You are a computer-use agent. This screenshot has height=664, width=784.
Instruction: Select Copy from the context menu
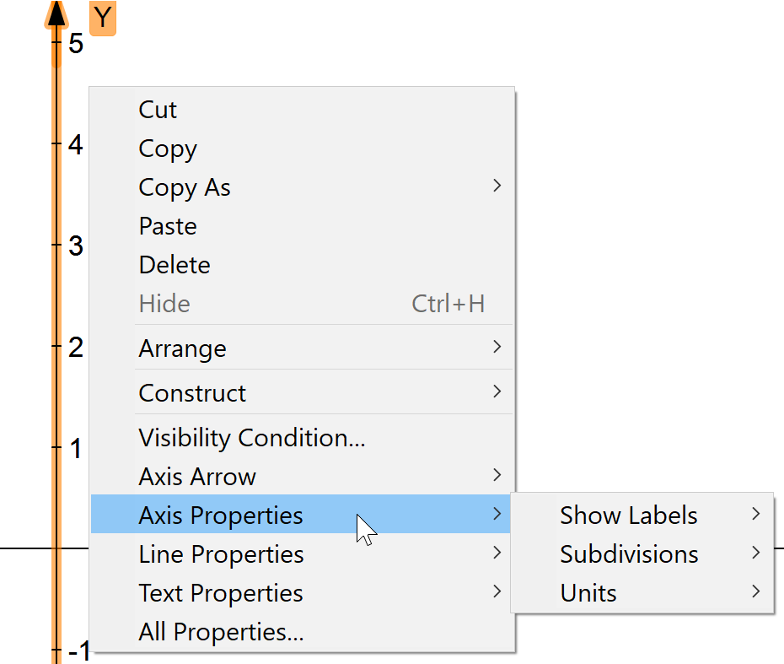[167, 148]
